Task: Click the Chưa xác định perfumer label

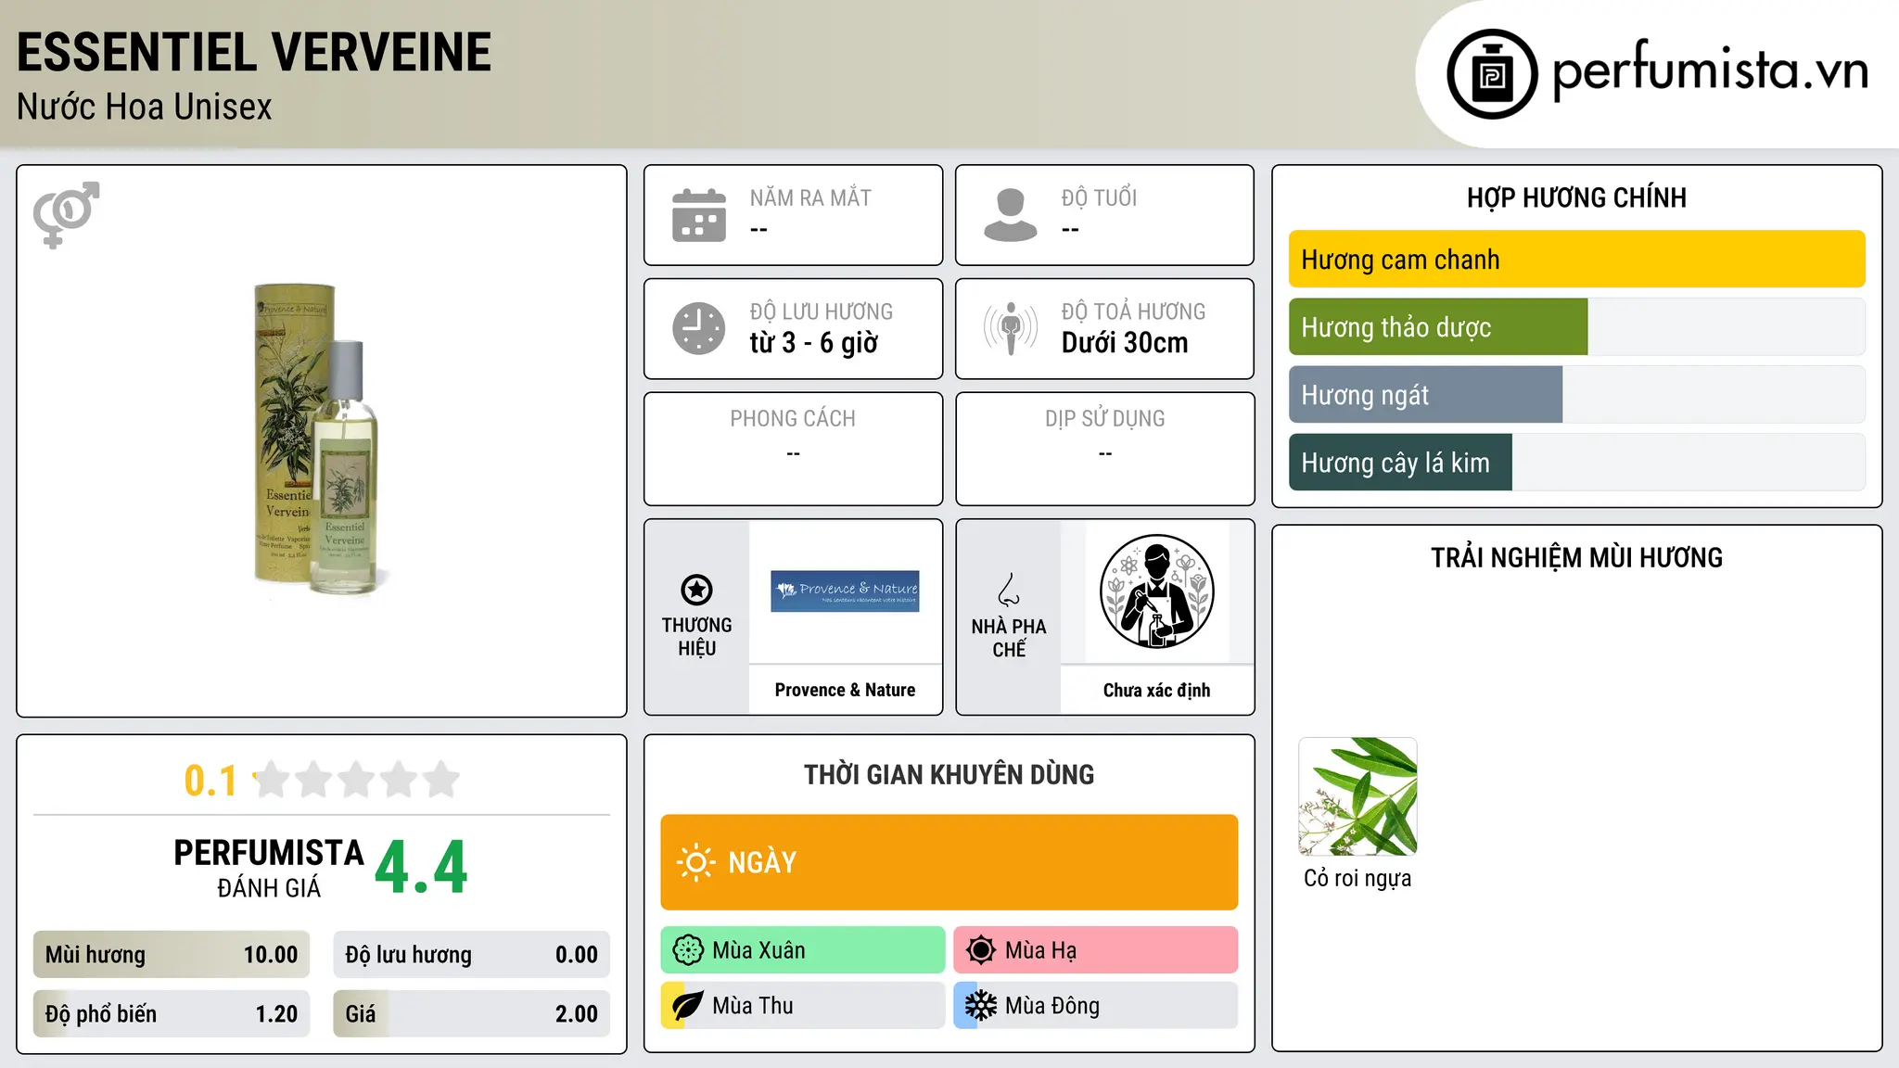Action: (1157, 690)
